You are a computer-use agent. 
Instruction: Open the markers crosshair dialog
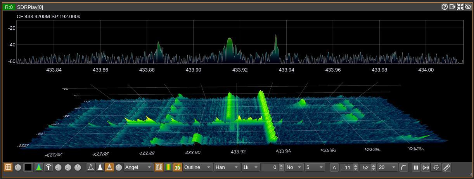(x=436, y=167)
